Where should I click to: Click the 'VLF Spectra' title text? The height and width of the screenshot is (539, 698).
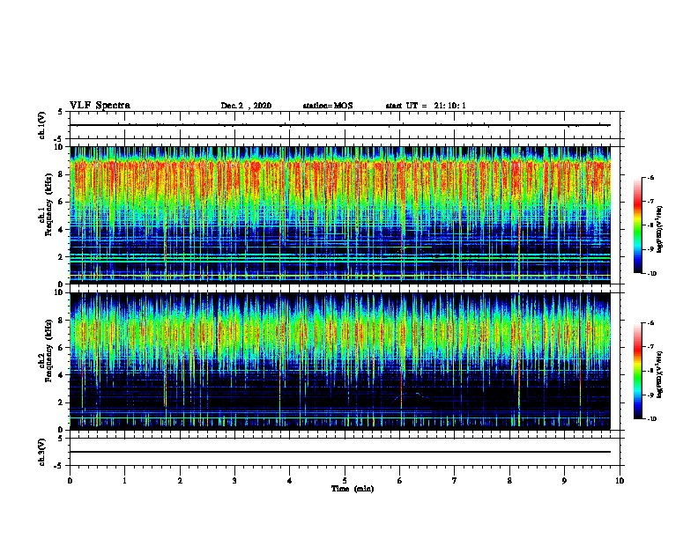pyautogui.click(x=100, y=106)
